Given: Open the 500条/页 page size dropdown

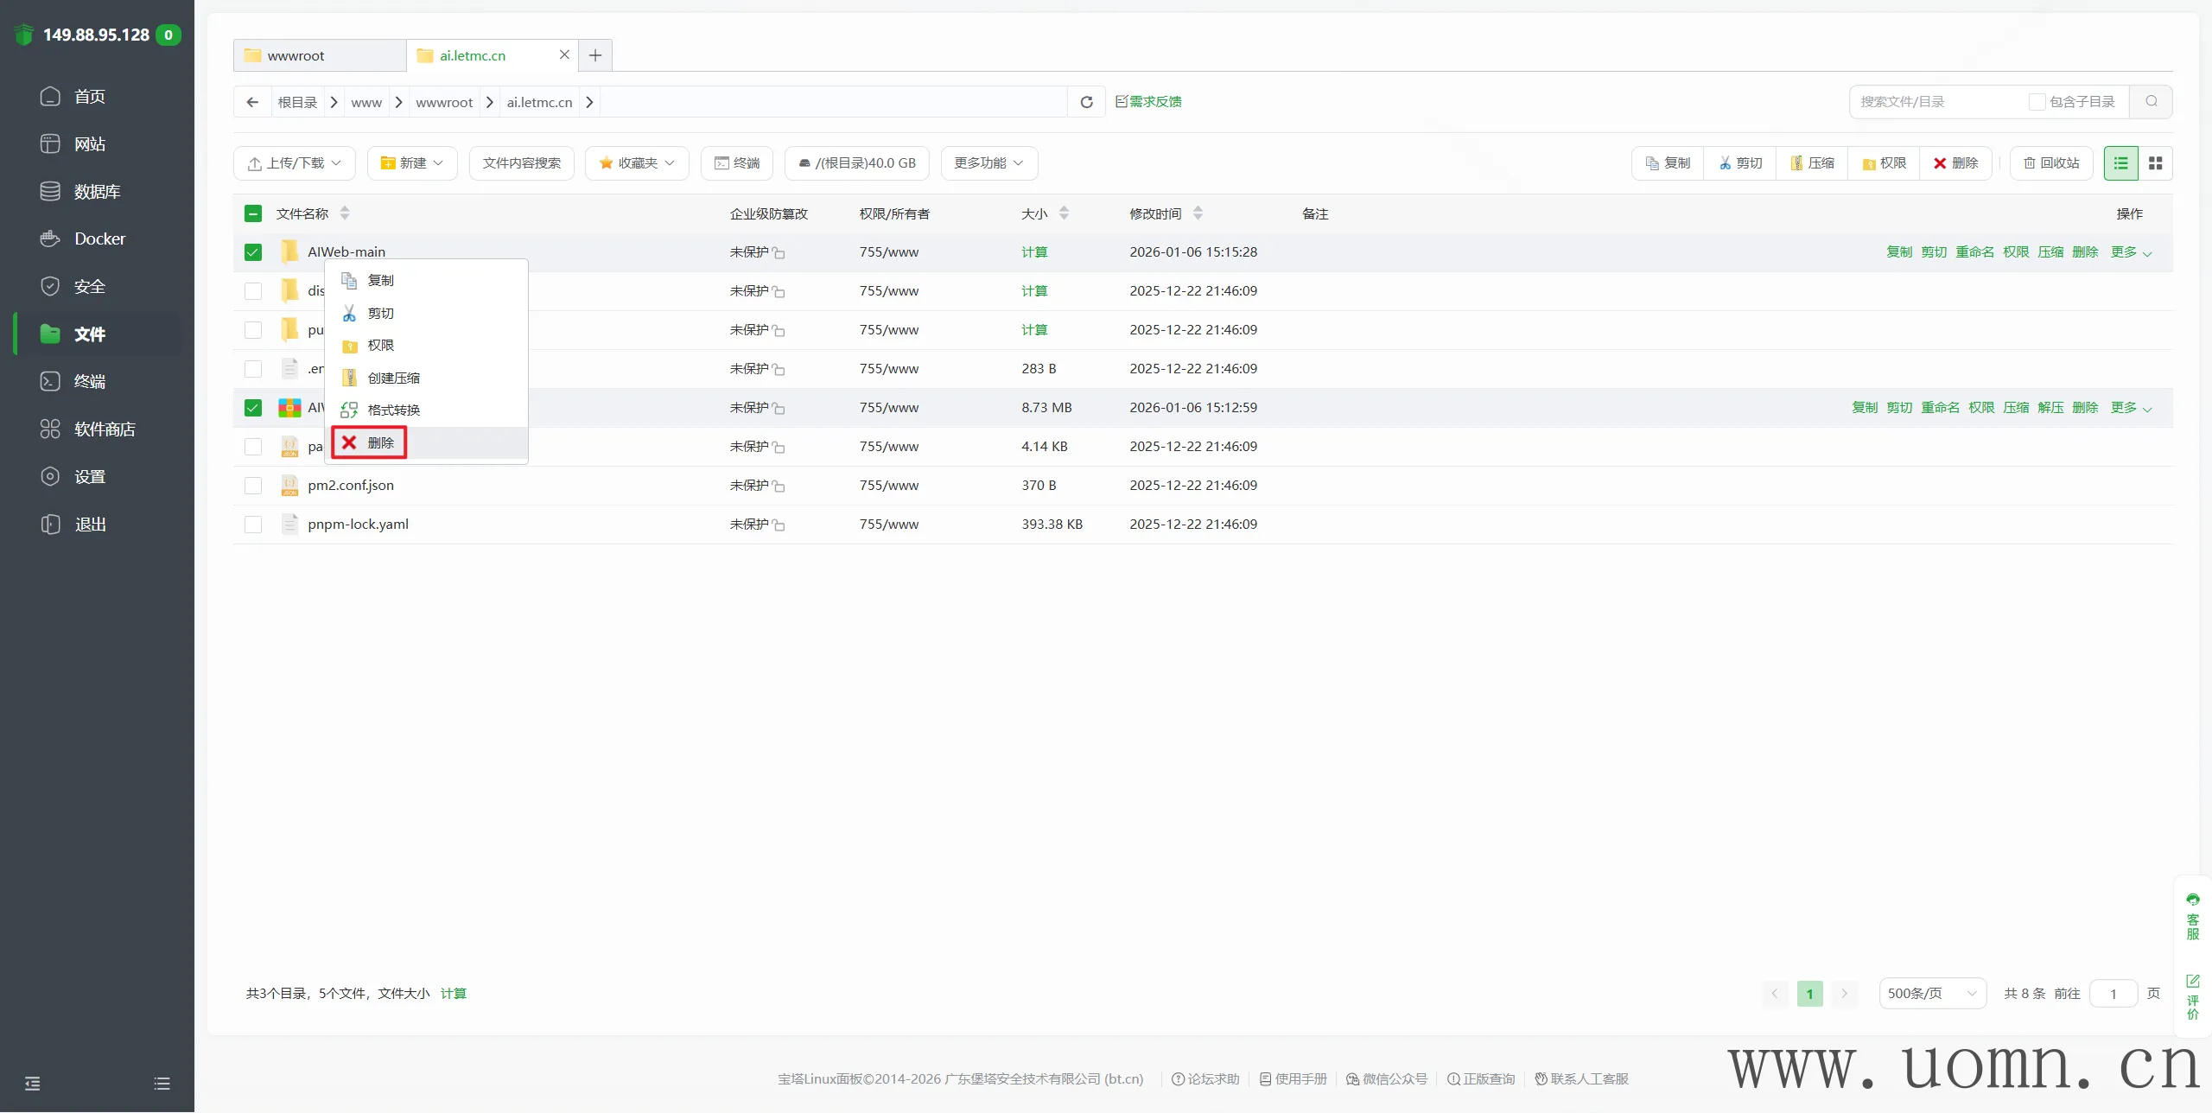Looking at the screenshot, I should click(1932, 994).
